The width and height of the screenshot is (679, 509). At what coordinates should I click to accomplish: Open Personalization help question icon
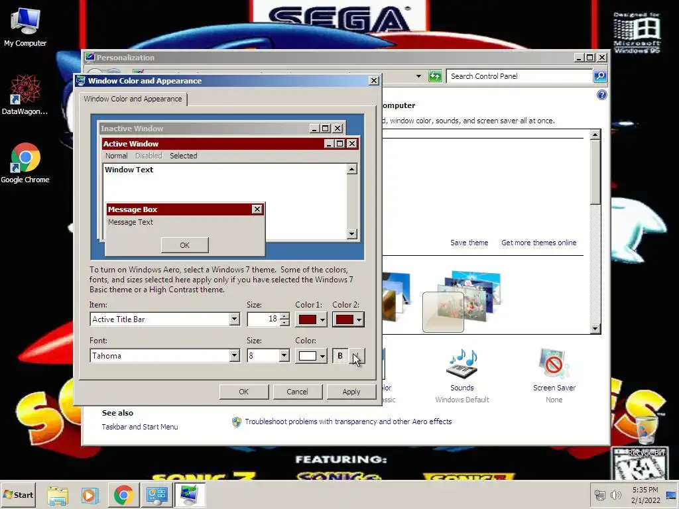pyautogui.click(x=602, y=95)
